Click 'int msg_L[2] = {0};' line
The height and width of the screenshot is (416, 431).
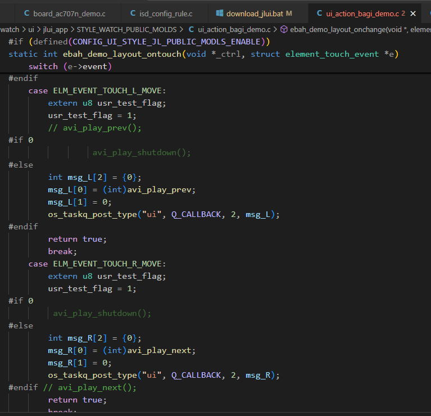point(94,177)
